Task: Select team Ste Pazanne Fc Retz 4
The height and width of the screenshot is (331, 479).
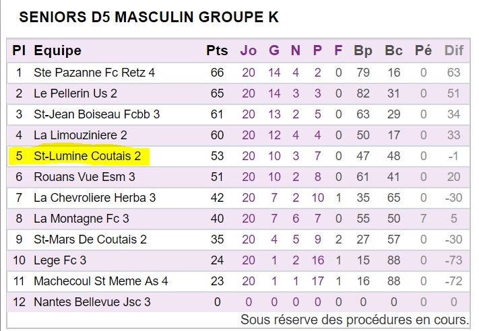Action: coord(94,73)
